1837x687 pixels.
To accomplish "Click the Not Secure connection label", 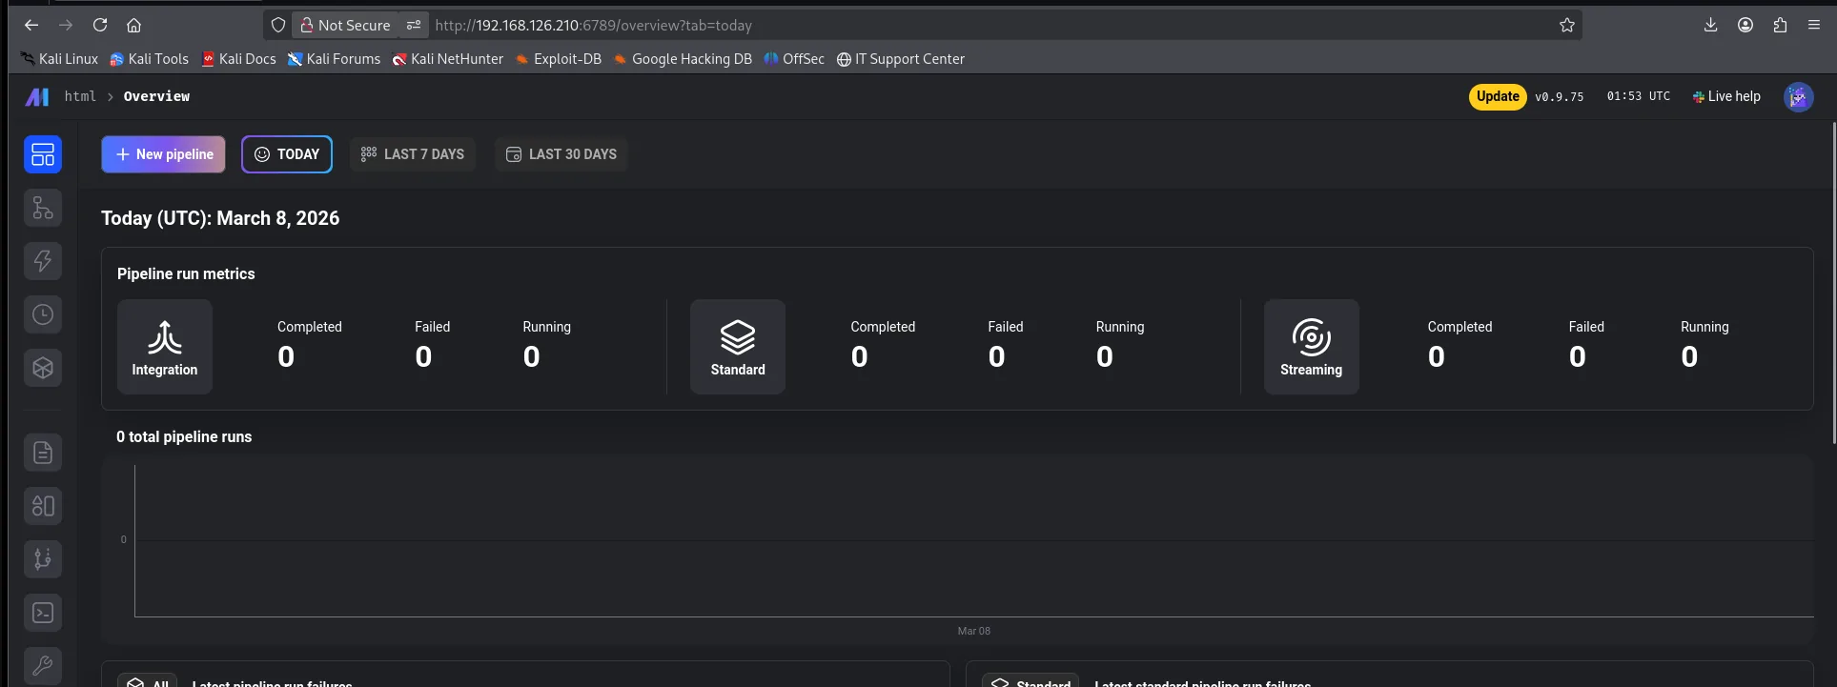I will pos(345,25).
